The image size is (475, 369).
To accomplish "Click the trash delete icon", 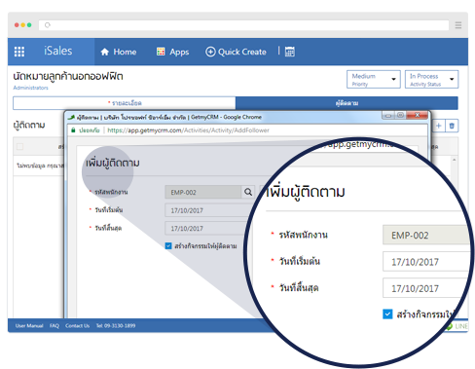I will [452, 126].
